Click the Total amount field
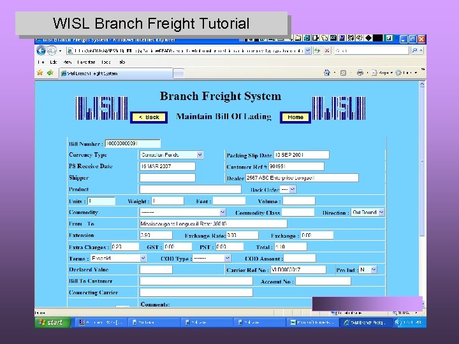 [291, 247]
